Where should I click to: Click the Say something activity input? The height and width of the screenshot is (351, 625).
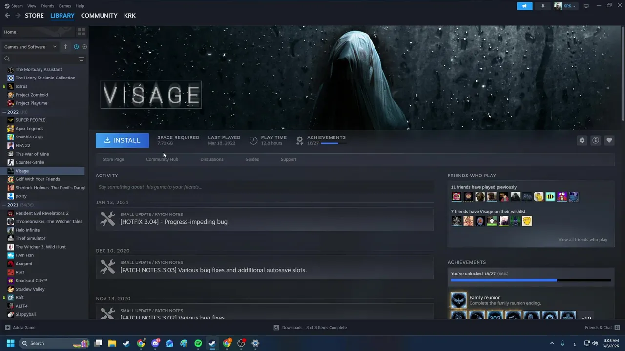[265, 187]
